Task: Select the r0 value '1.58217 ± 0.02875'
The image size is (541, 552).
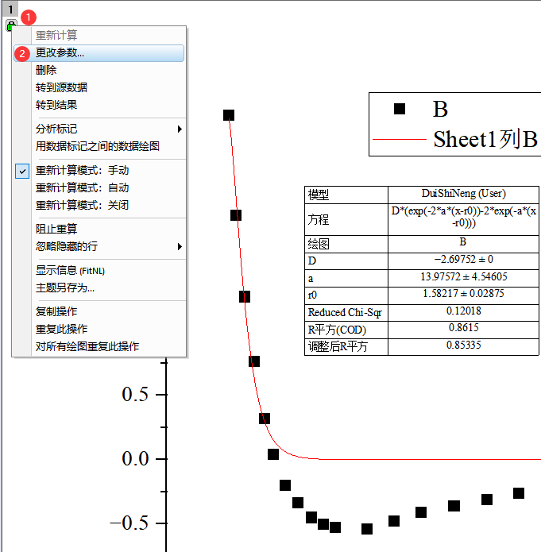Action: click(463, 294)
